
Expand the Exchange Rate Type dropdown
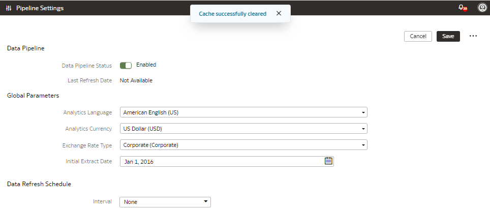pos(363,145)
